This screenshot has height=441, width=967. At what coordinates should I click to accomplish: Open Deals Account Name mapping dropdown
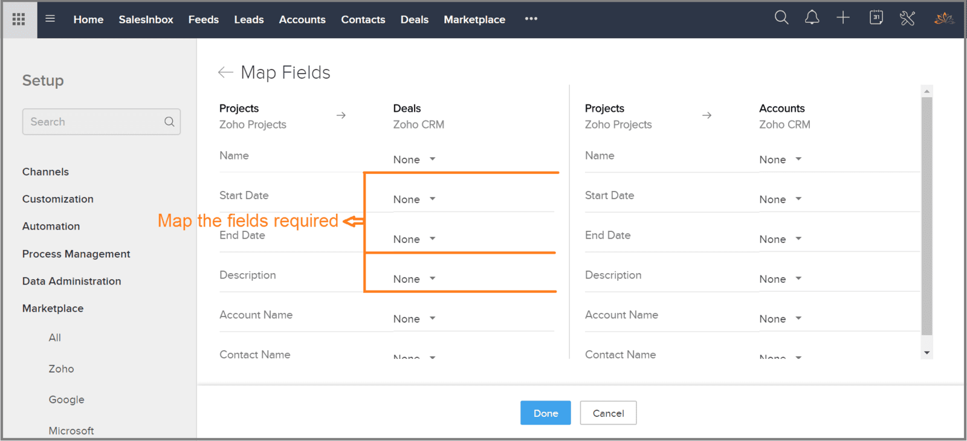[415, 319]
